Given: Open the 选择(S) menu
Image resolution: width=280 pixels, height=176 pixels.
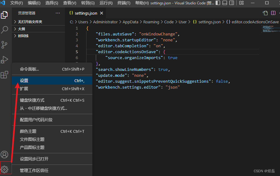Looking at the screenshot, I should coord(52,3).
